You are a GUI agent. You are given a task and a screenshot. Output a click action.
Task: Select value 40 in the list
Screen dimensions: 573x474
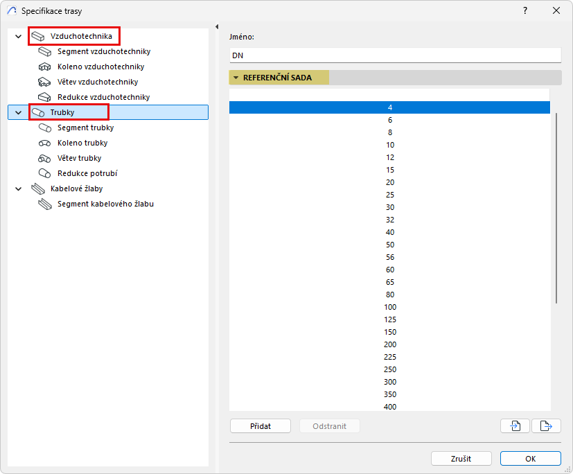pos(389,232)
